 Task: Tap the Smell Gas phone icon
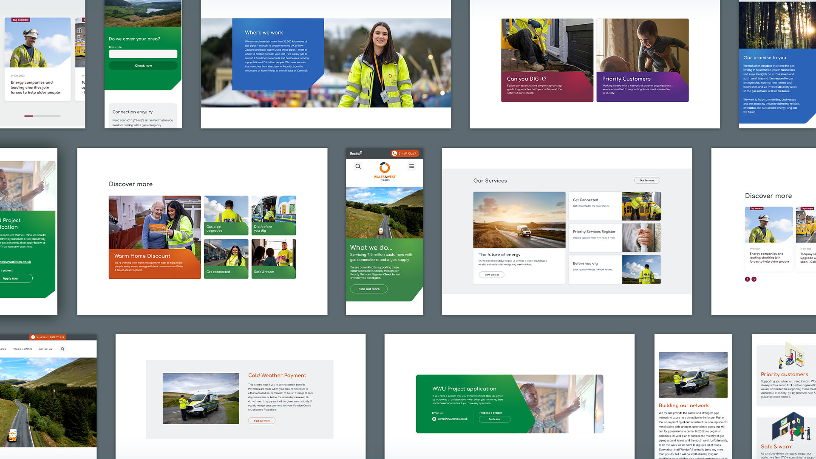(x=394, y=153)
